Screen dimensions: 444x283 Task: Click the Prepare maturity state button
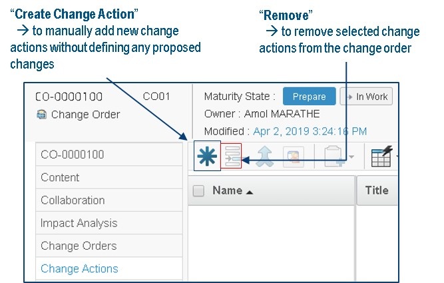click(309, 97)
